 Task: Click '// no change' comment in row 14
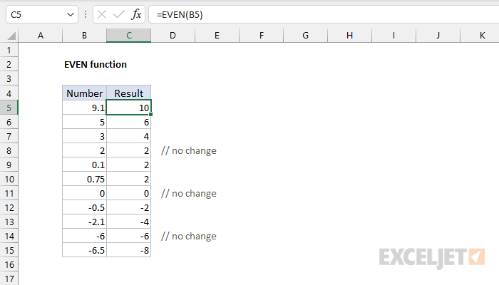pyautogui.click(x=189, y=236)
